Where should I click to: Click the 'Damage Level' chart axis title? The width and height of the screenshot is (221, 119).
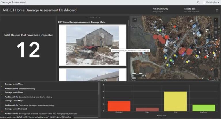(161, 116)
